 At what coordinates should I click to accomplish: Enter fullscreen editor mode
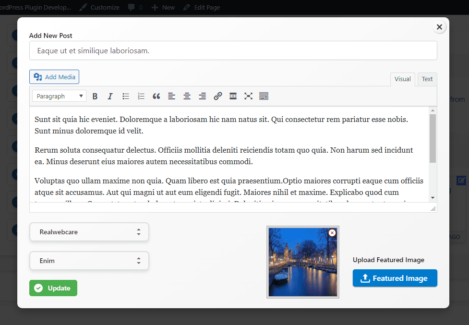click(x=248, y=96)
